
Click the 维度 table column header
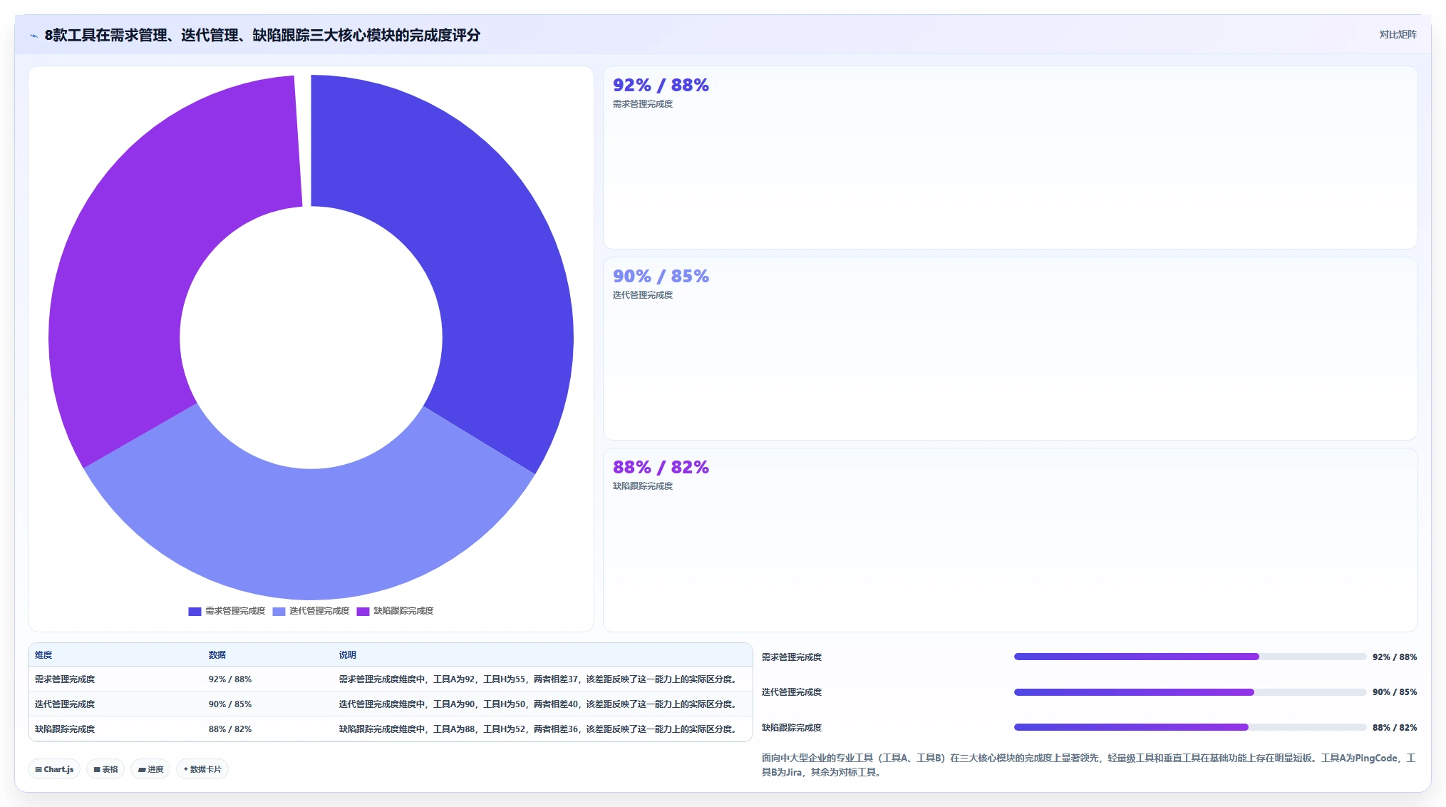pyautogui.click(x=43, y=654)
